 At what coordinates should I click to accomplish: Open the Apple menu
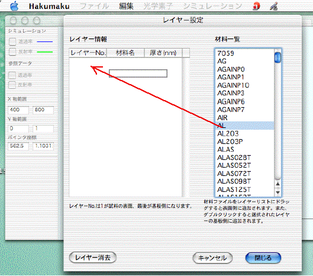pyautogui.click(x=14, y=6)
